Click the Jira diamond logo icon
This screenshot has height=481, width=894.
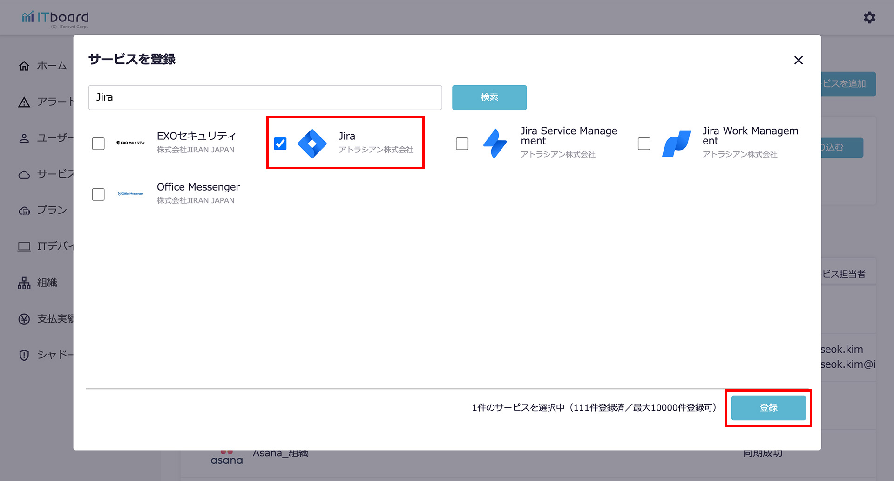(x=312, y=144)
